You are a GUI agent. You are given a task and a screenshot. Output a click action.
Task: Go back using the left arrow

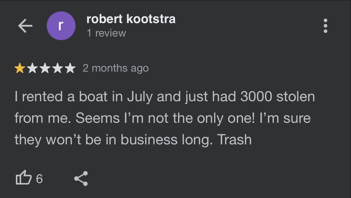click(x=25, y=26)
